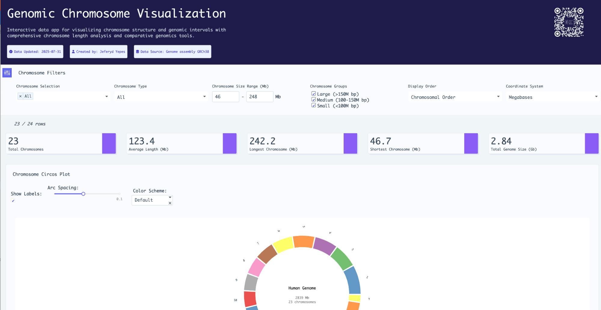Click the Created by: Jeferyd Yepes badge
601x310 pixels.
coord(99,52)
